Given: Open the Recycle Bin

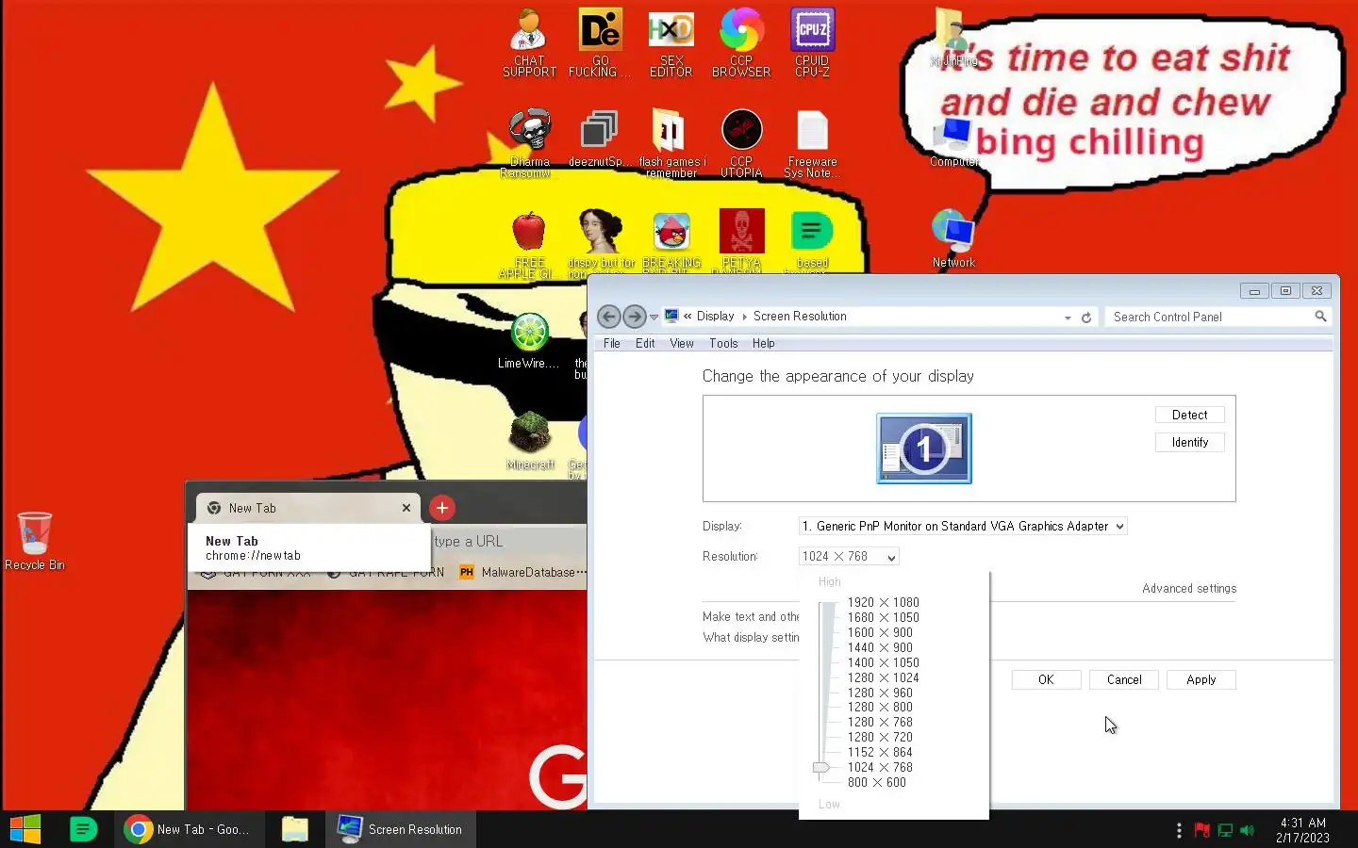Looking at the screenshot, I should (x=35, y=541).
